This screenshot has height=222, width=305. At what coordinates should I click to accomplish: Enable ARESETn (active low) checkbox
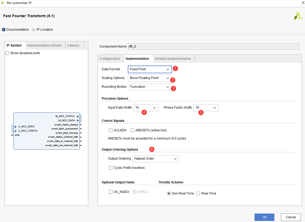132,130
